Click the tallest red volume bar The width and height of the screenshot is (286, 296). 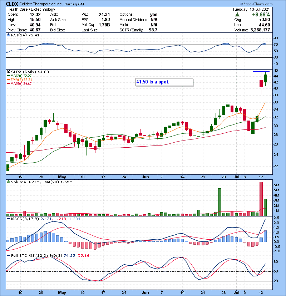[261, 199]
